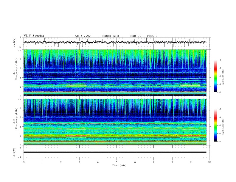Image resolution: width=236 pixels, height=182 pixels.
Task: Click the "VLF Spectra" title text
Action: [x=34, y=36]
